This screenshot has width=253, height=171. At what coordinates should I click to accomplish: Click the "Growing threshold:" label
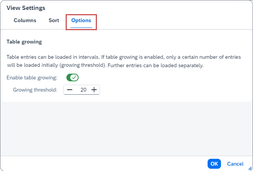coord(35,90)
